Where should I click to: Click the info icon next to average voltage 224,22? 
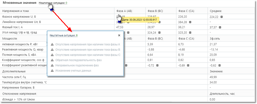[221, 17]
